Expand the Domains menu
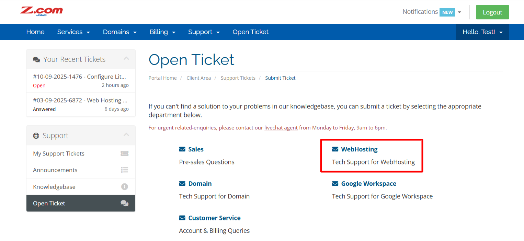The width and height of the screenshot is (524, 241). click(120, 32)
